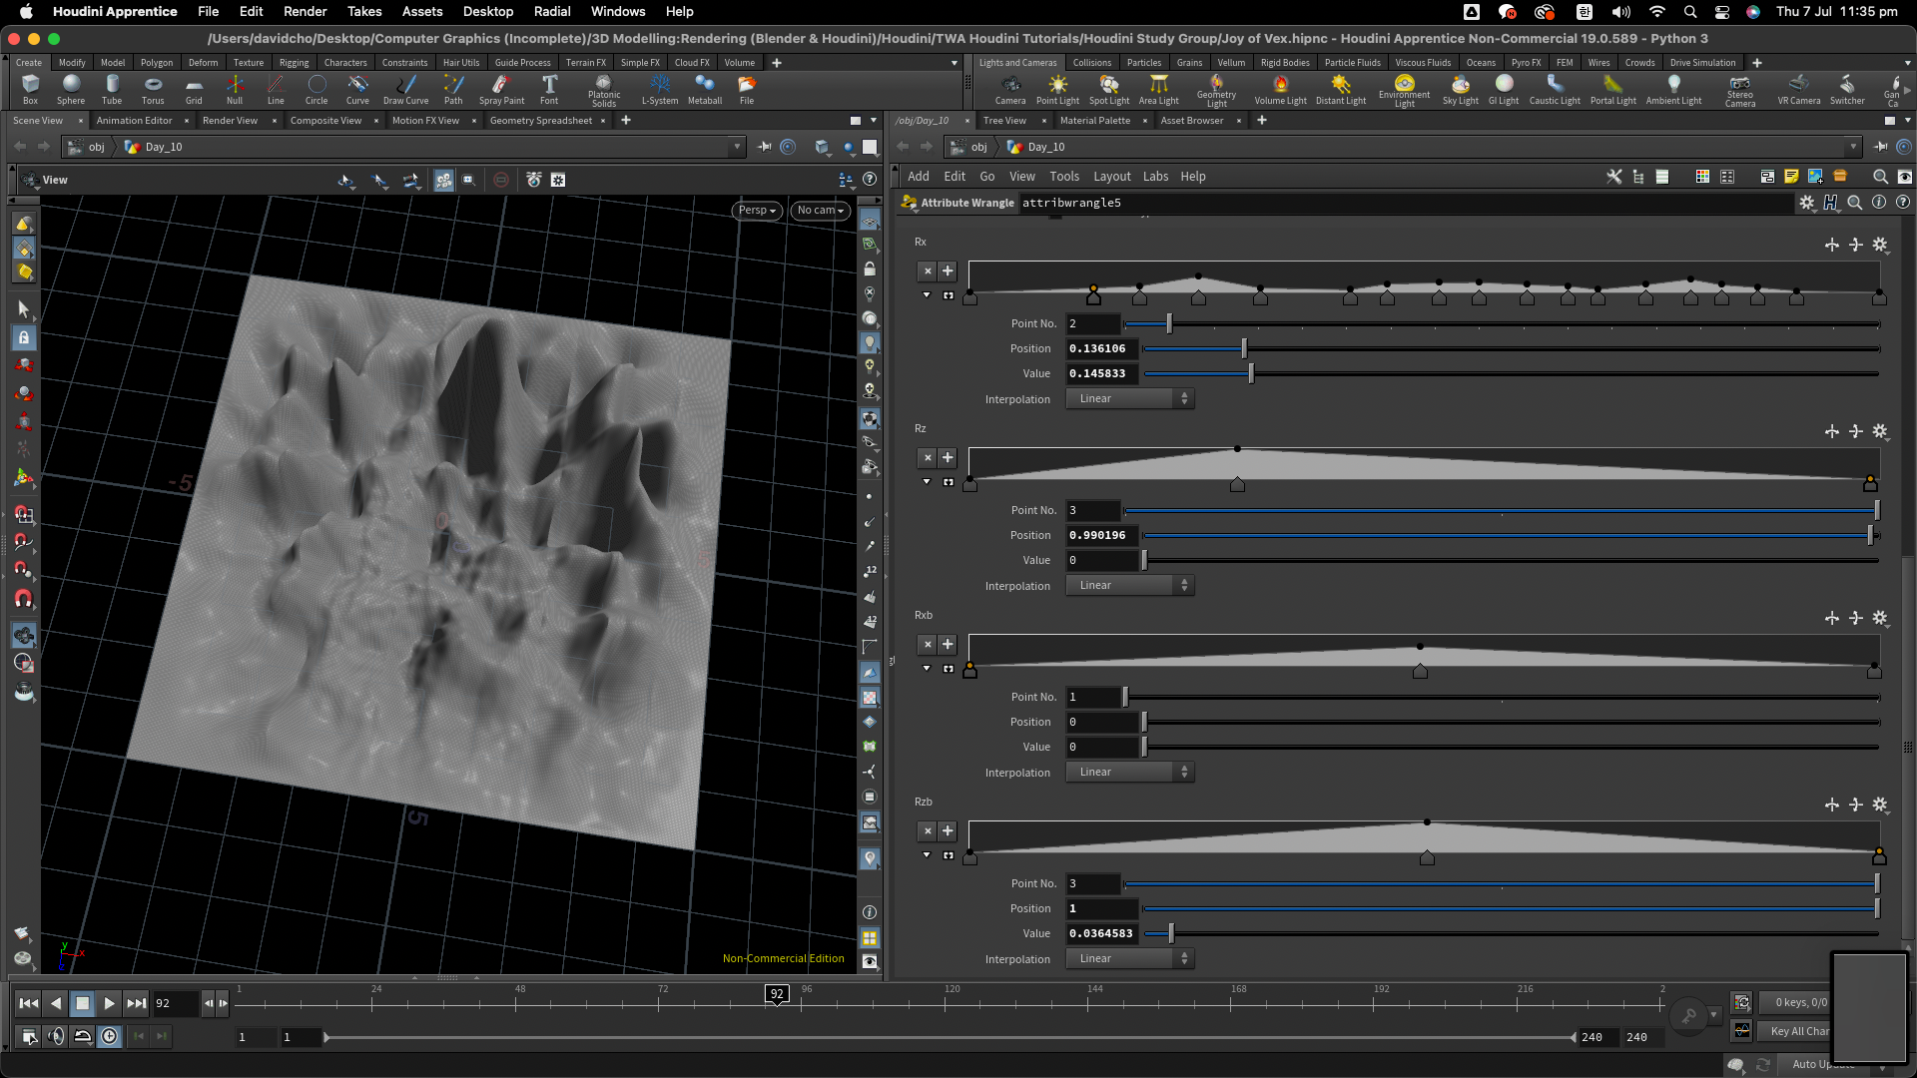
Task: Open No cam camera dropdown
Action: click(x=820, y=211)
